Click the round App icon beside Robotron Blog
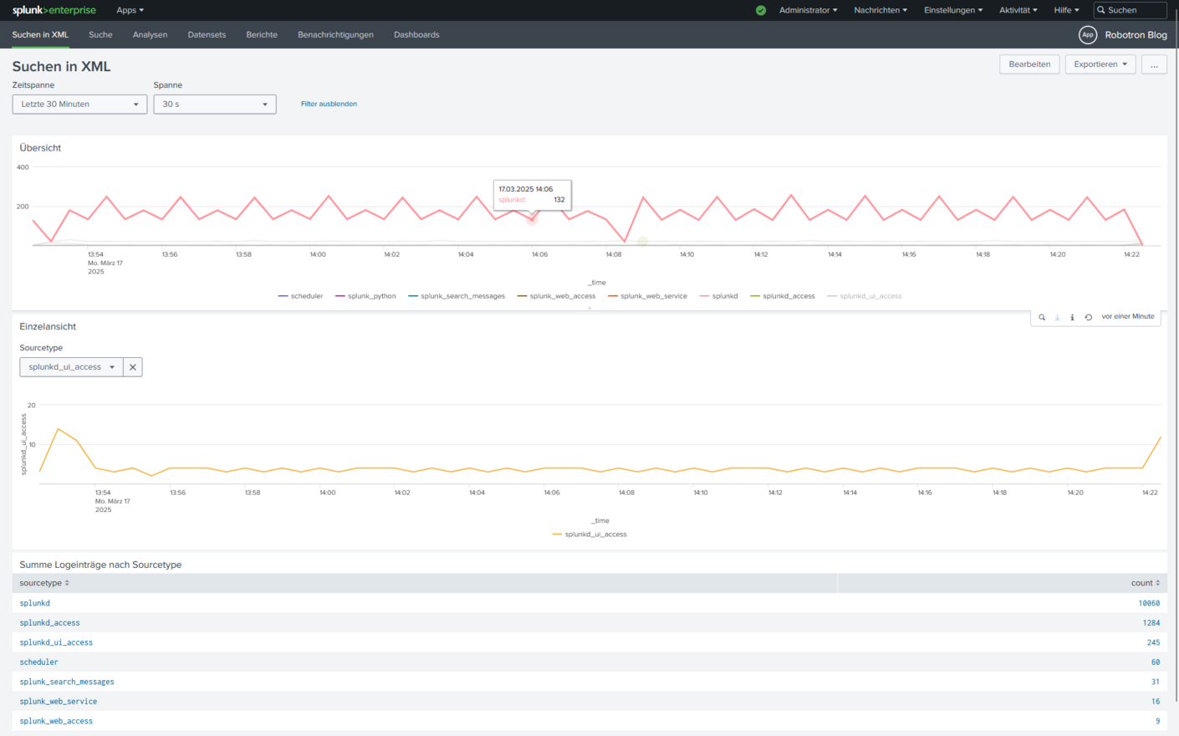The height and width of the screenshot is (736, 1179). [1087, 34]
